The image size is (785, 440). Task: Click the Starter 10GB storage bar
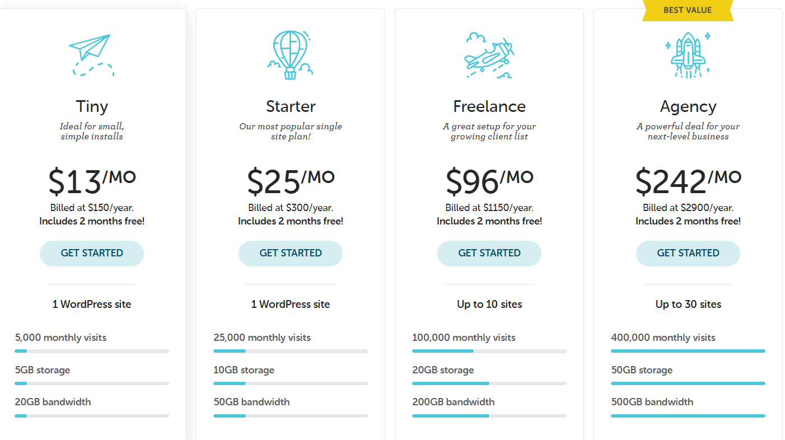click(x=291, y=383)
